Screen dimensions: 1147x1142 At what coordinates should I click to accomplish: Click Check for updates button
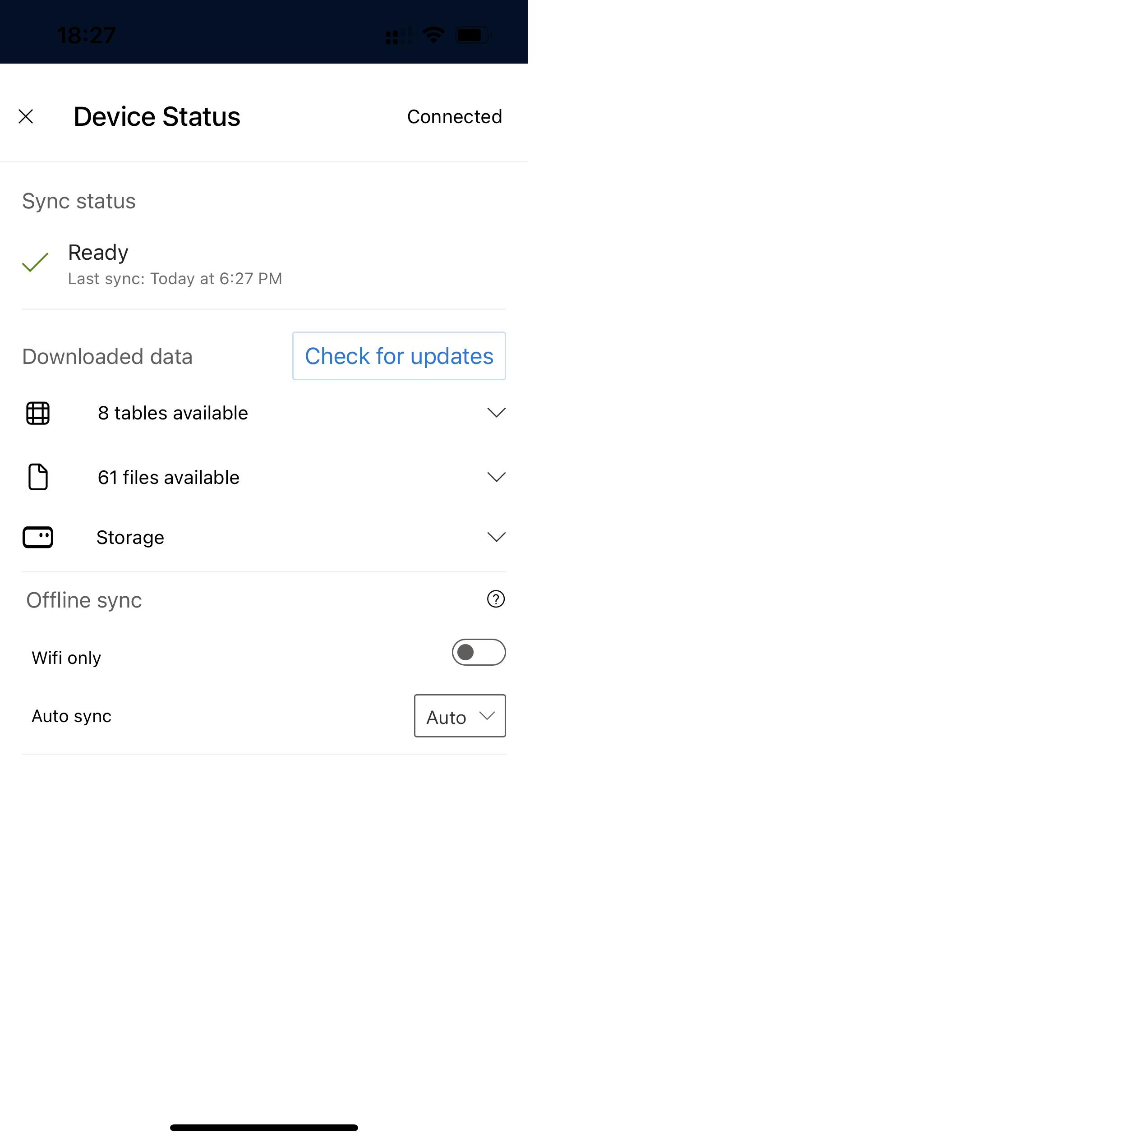pos(398,355)
